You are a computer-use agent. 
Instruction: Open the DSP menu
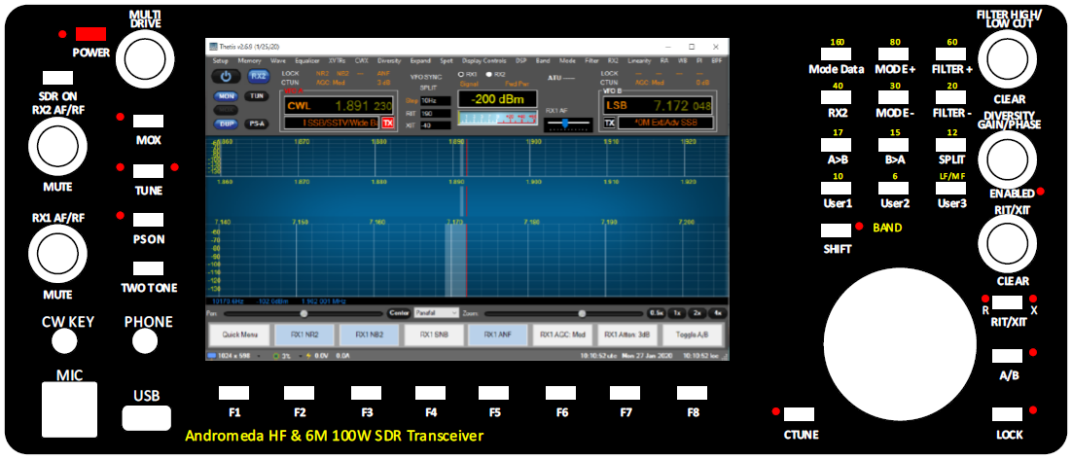pos(521,60)
